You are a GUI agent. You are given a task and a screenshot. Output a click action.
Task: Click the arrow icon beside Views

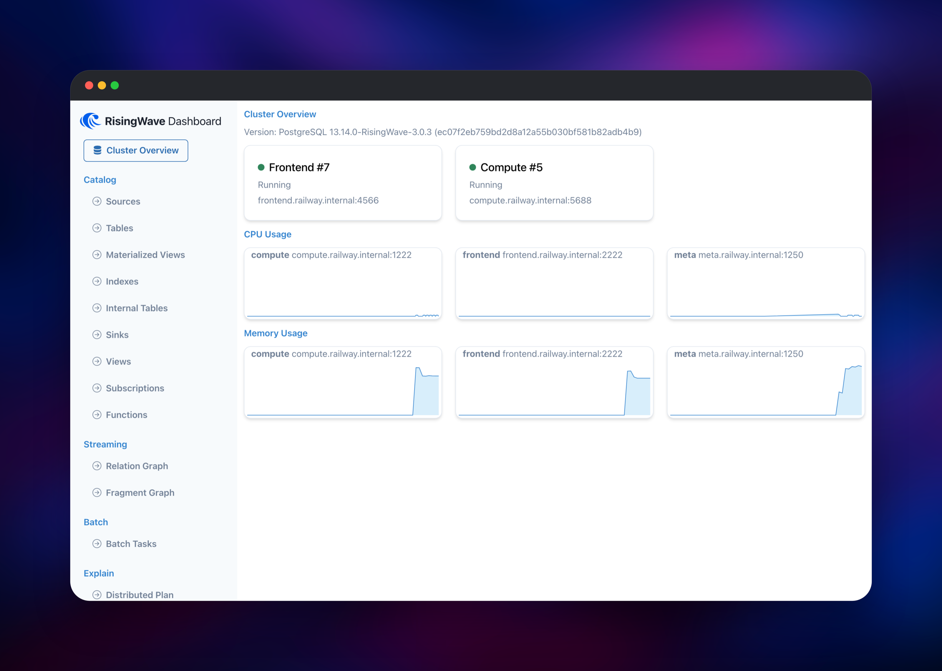click(x=97, y=362)
